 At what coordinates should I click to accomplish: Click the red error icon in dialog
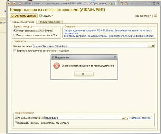pyautogui.click(x=57, y=66)
